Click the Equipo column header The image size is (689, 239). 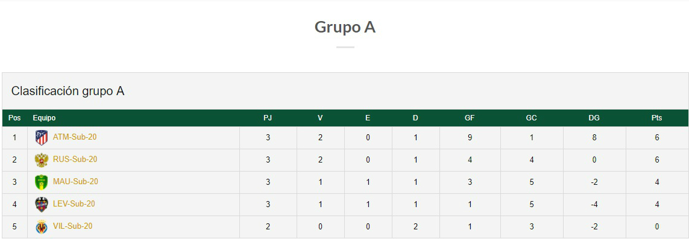click(44, 118)
